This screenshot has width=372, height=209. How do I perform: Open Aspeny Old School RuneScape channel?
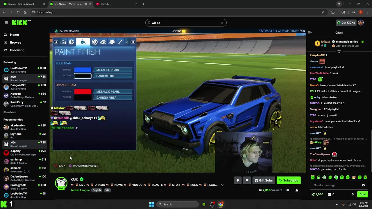[x=25, y=153]
